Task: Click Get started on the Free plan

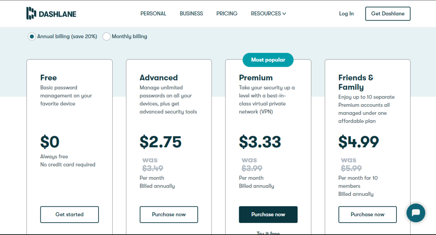Action: point(69,214)
